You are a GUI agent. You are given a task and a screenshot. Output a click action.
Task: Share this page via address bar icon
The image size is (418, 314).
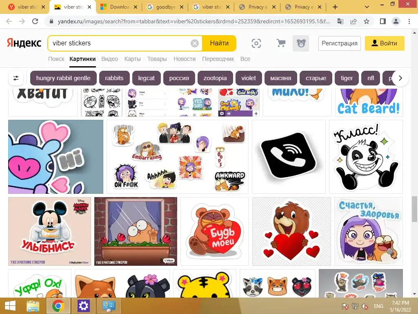354,21
